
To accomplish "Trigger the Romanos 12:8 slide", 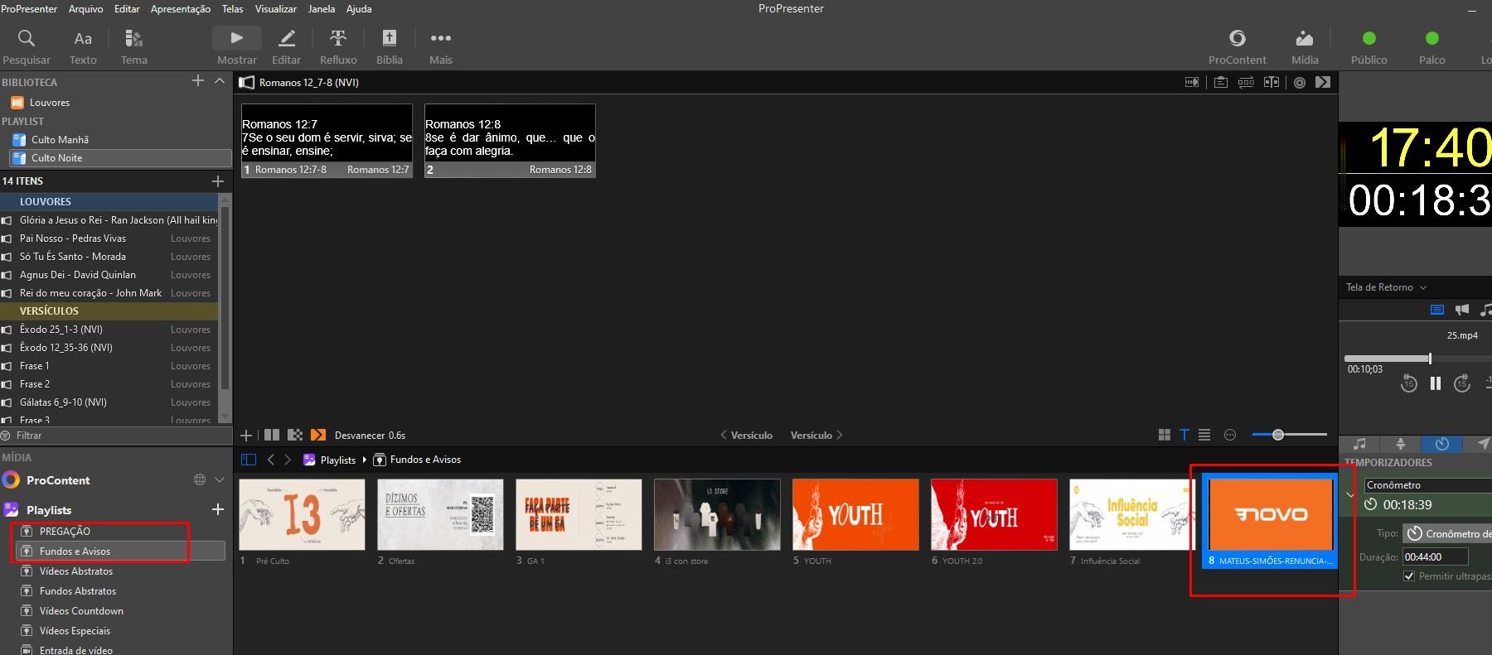I will 510,140.
